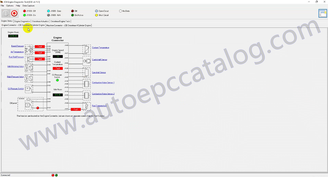
Task: Click the grey power button in the toolbar
Action: click(6, 13)
